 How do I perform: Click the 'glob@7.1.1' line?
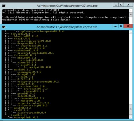click(28, 65)
